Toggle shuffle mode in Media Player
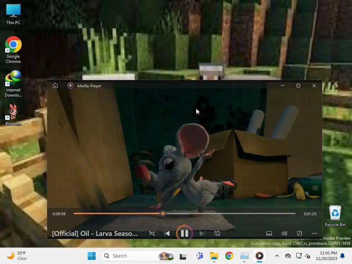352x264 pixels. tap(152, 233)
